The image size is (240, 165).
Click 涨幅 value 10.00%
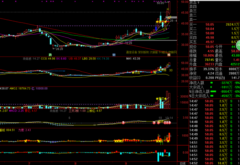click(208, 56)
